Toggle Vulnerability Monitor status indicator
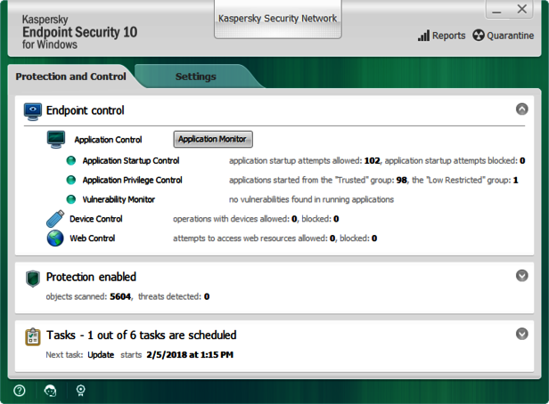This screenshot has width=549, height=404. click(x=71, y=199)
